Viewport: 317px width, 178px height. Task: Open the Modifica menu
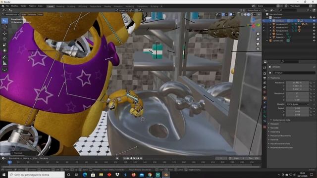click(x=14, y=6)
